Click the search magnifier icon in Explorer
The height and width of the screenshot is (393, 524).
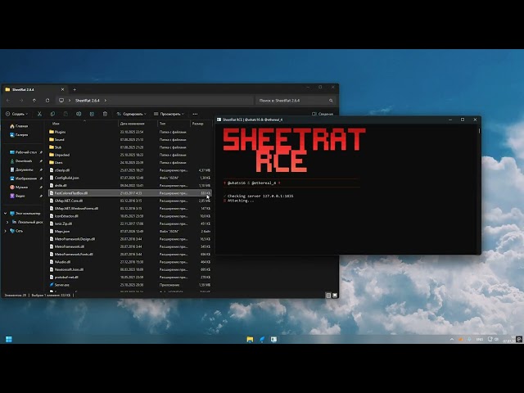coord(331,101)
